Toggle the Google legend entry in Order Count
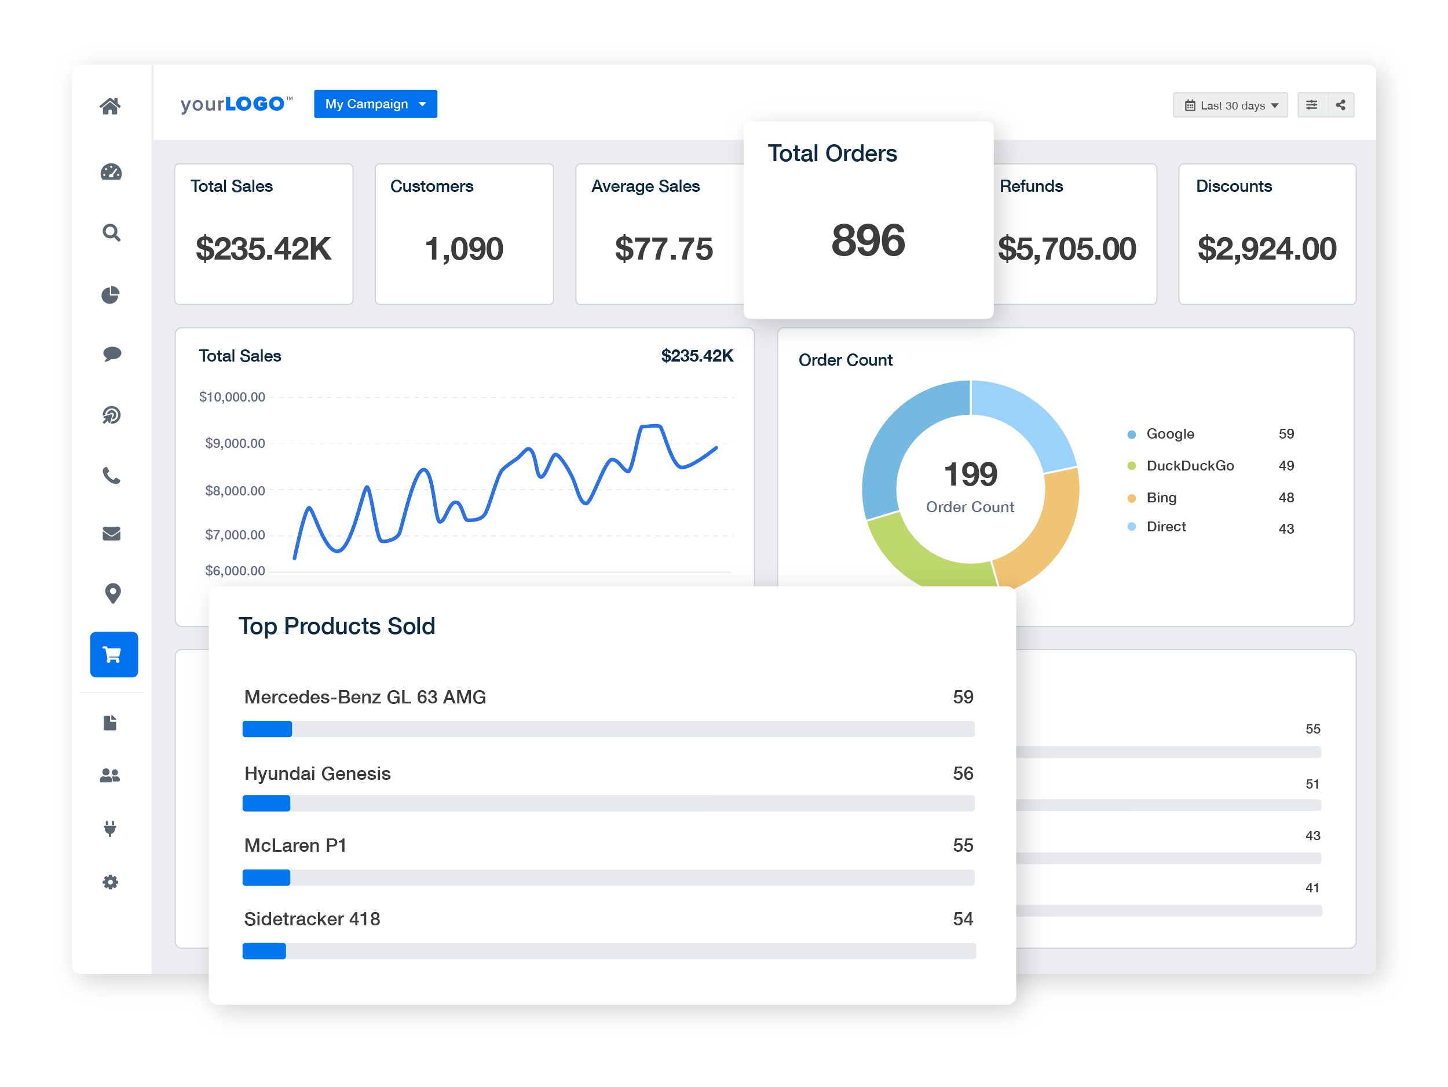The width and height of the screenshot is (1448, 1087). (x=1170, y=433)
